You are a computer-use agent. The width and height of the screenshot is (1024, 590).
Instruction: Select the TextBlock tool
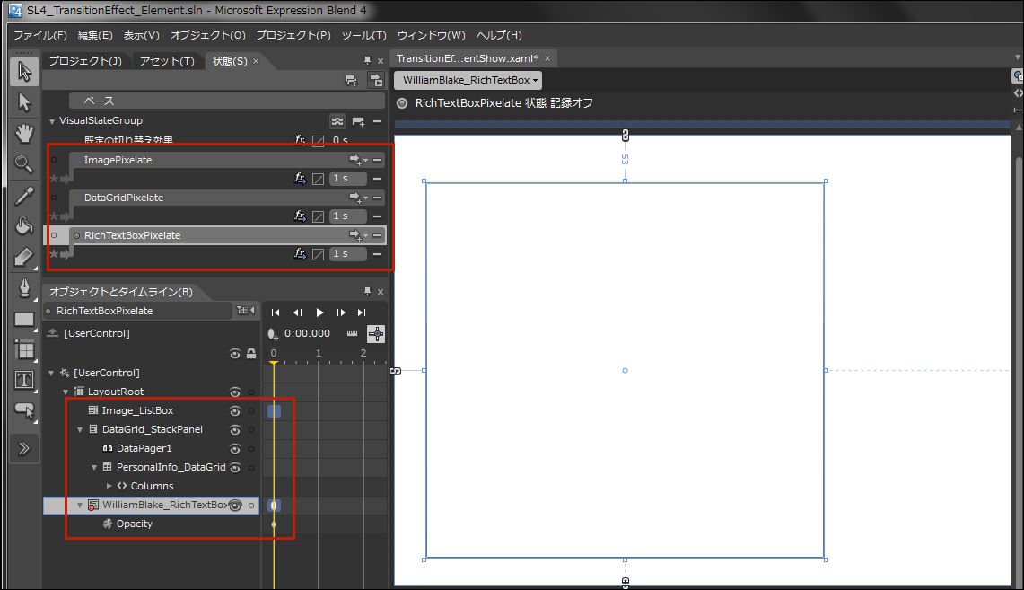click(24, 380)
